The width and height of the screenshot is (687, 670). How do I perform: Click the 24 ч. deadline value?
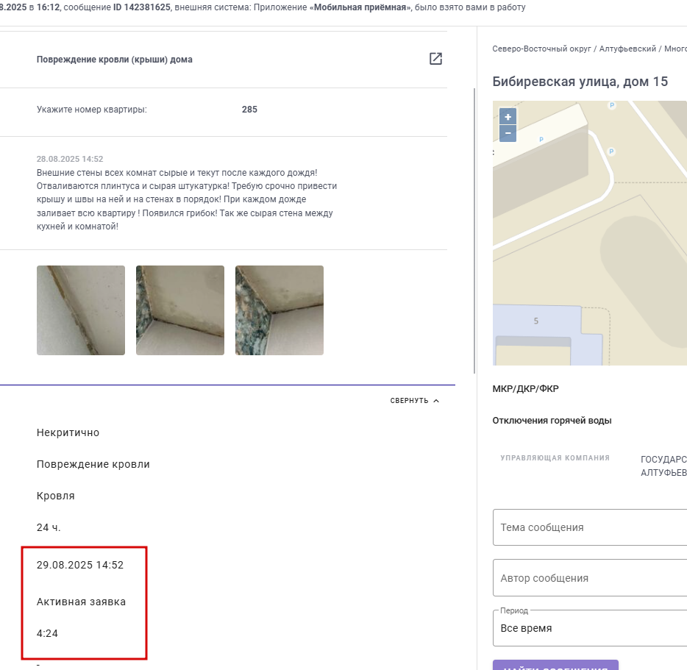click(x=49, y=527)
